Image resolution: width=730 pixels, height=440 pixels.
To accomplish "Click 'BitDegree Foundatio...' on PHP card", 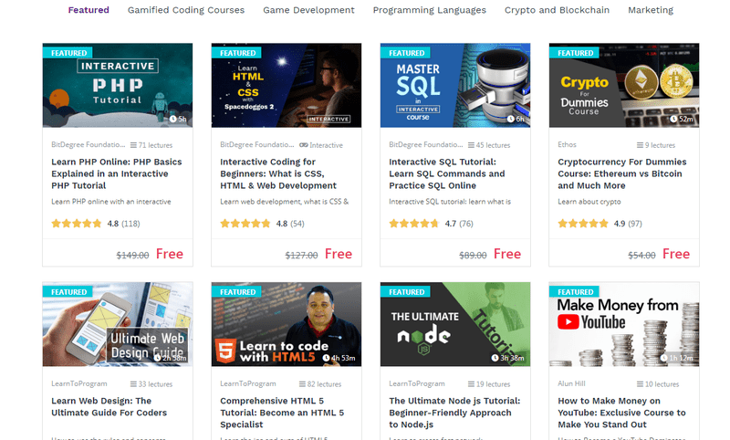I will click(88, 145).
